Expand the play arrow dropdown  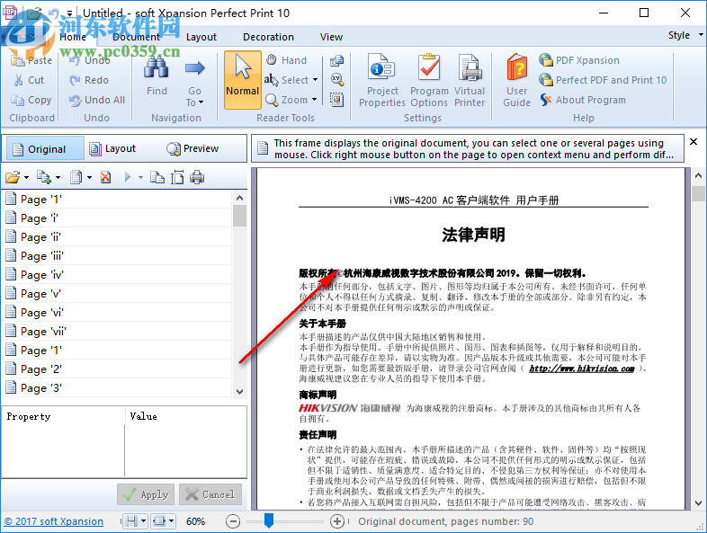point(140,178)
